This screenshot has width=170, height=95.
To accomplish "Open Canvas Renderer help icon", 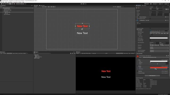I will pos(165,17).
